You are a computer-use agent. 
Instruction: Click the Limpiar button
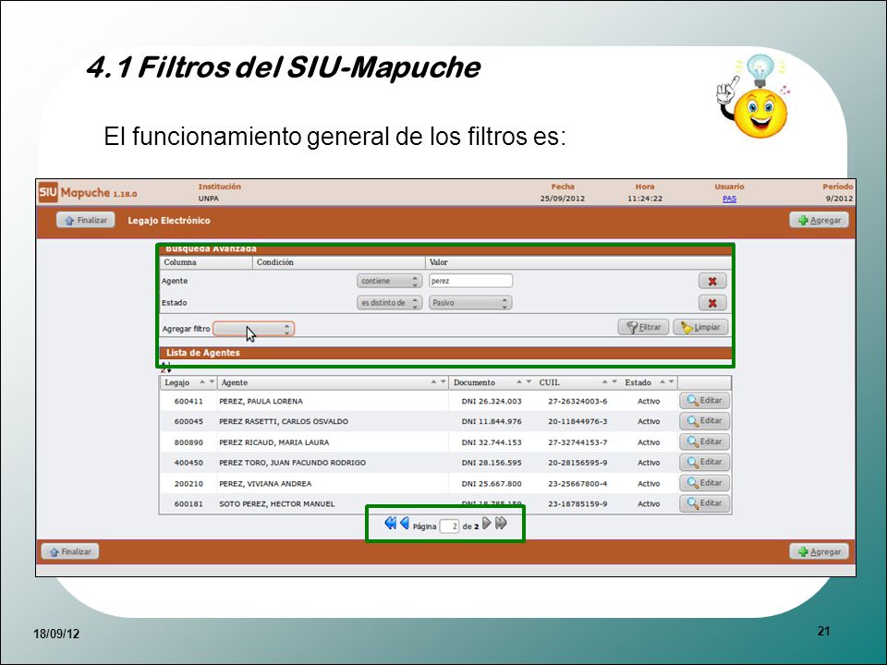click(x=700, y=327)
